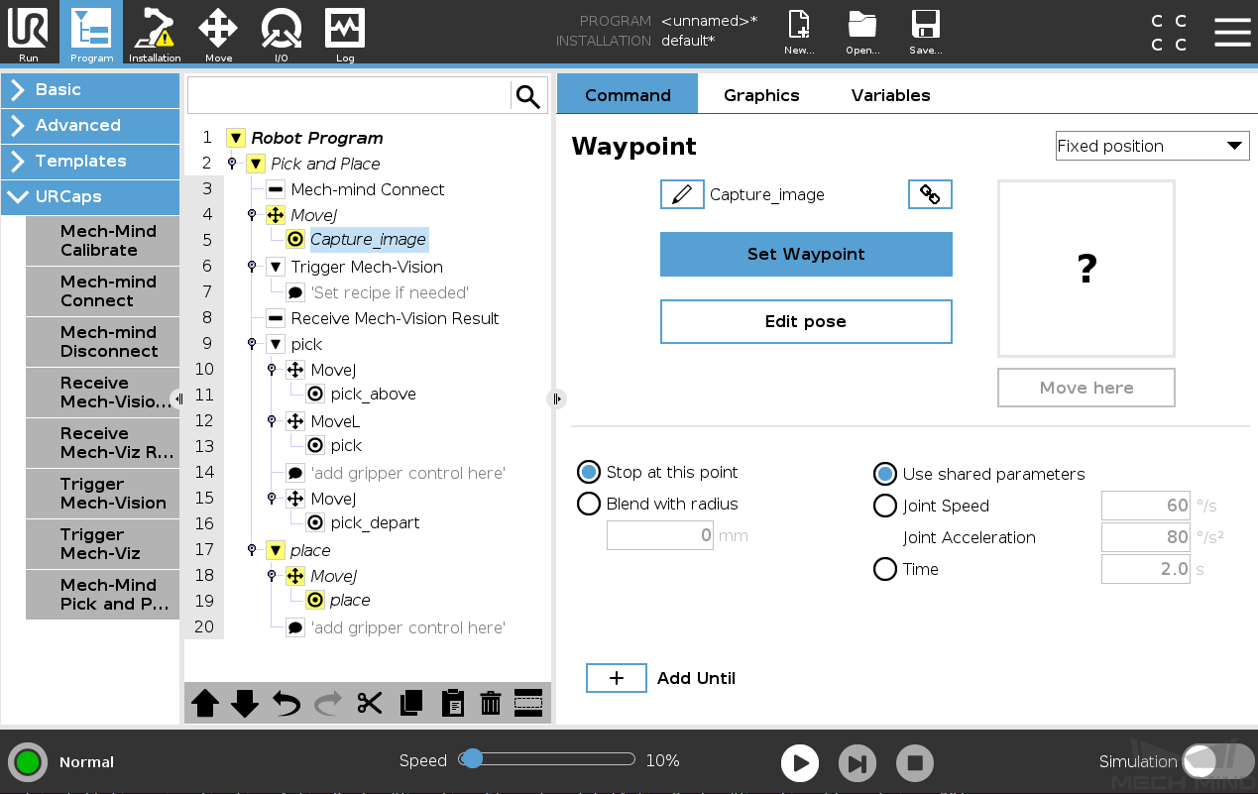The height and width of the screenshot is (794, 1258).
Task: Expand the Templates section
Action: coord(90,162)
